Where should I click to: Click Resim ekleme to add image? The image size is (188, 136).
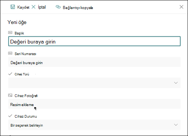(x=22, y=105)
